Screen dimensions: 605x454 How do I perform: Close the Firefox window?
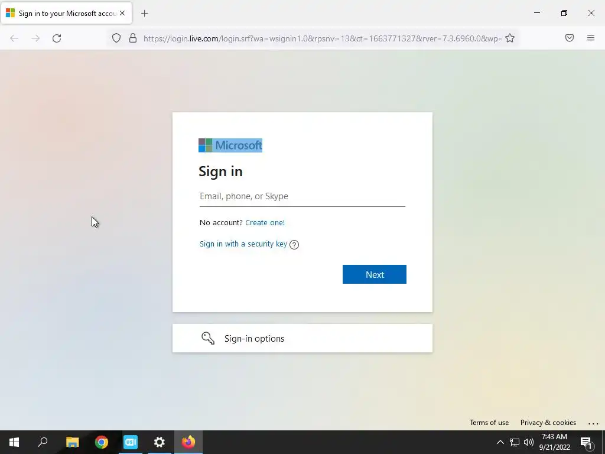tap(591, 13)
